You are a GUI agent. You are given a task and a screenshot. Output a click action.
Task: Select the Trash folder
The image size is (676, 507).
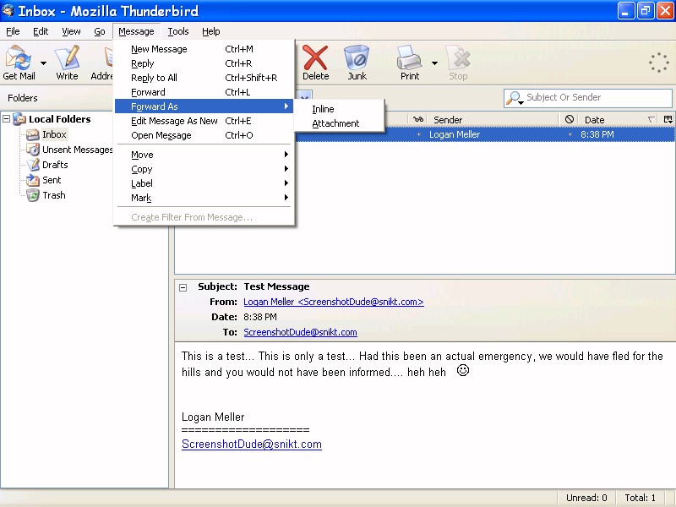pos(54,195)
